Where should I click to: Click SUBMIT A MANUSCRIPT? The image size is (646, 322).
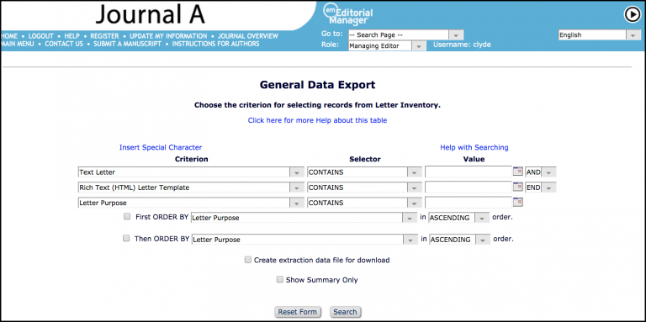(x=127, y=44)
